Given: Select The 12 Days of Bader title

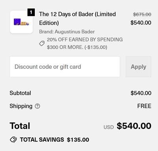Looking at the screenshot, I should click(x=77, y=19).
